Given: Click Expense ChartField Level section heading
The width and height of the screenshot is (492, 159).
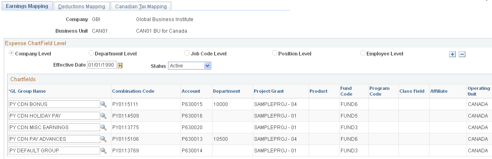Looking at the screenshot, I should 35,43.
